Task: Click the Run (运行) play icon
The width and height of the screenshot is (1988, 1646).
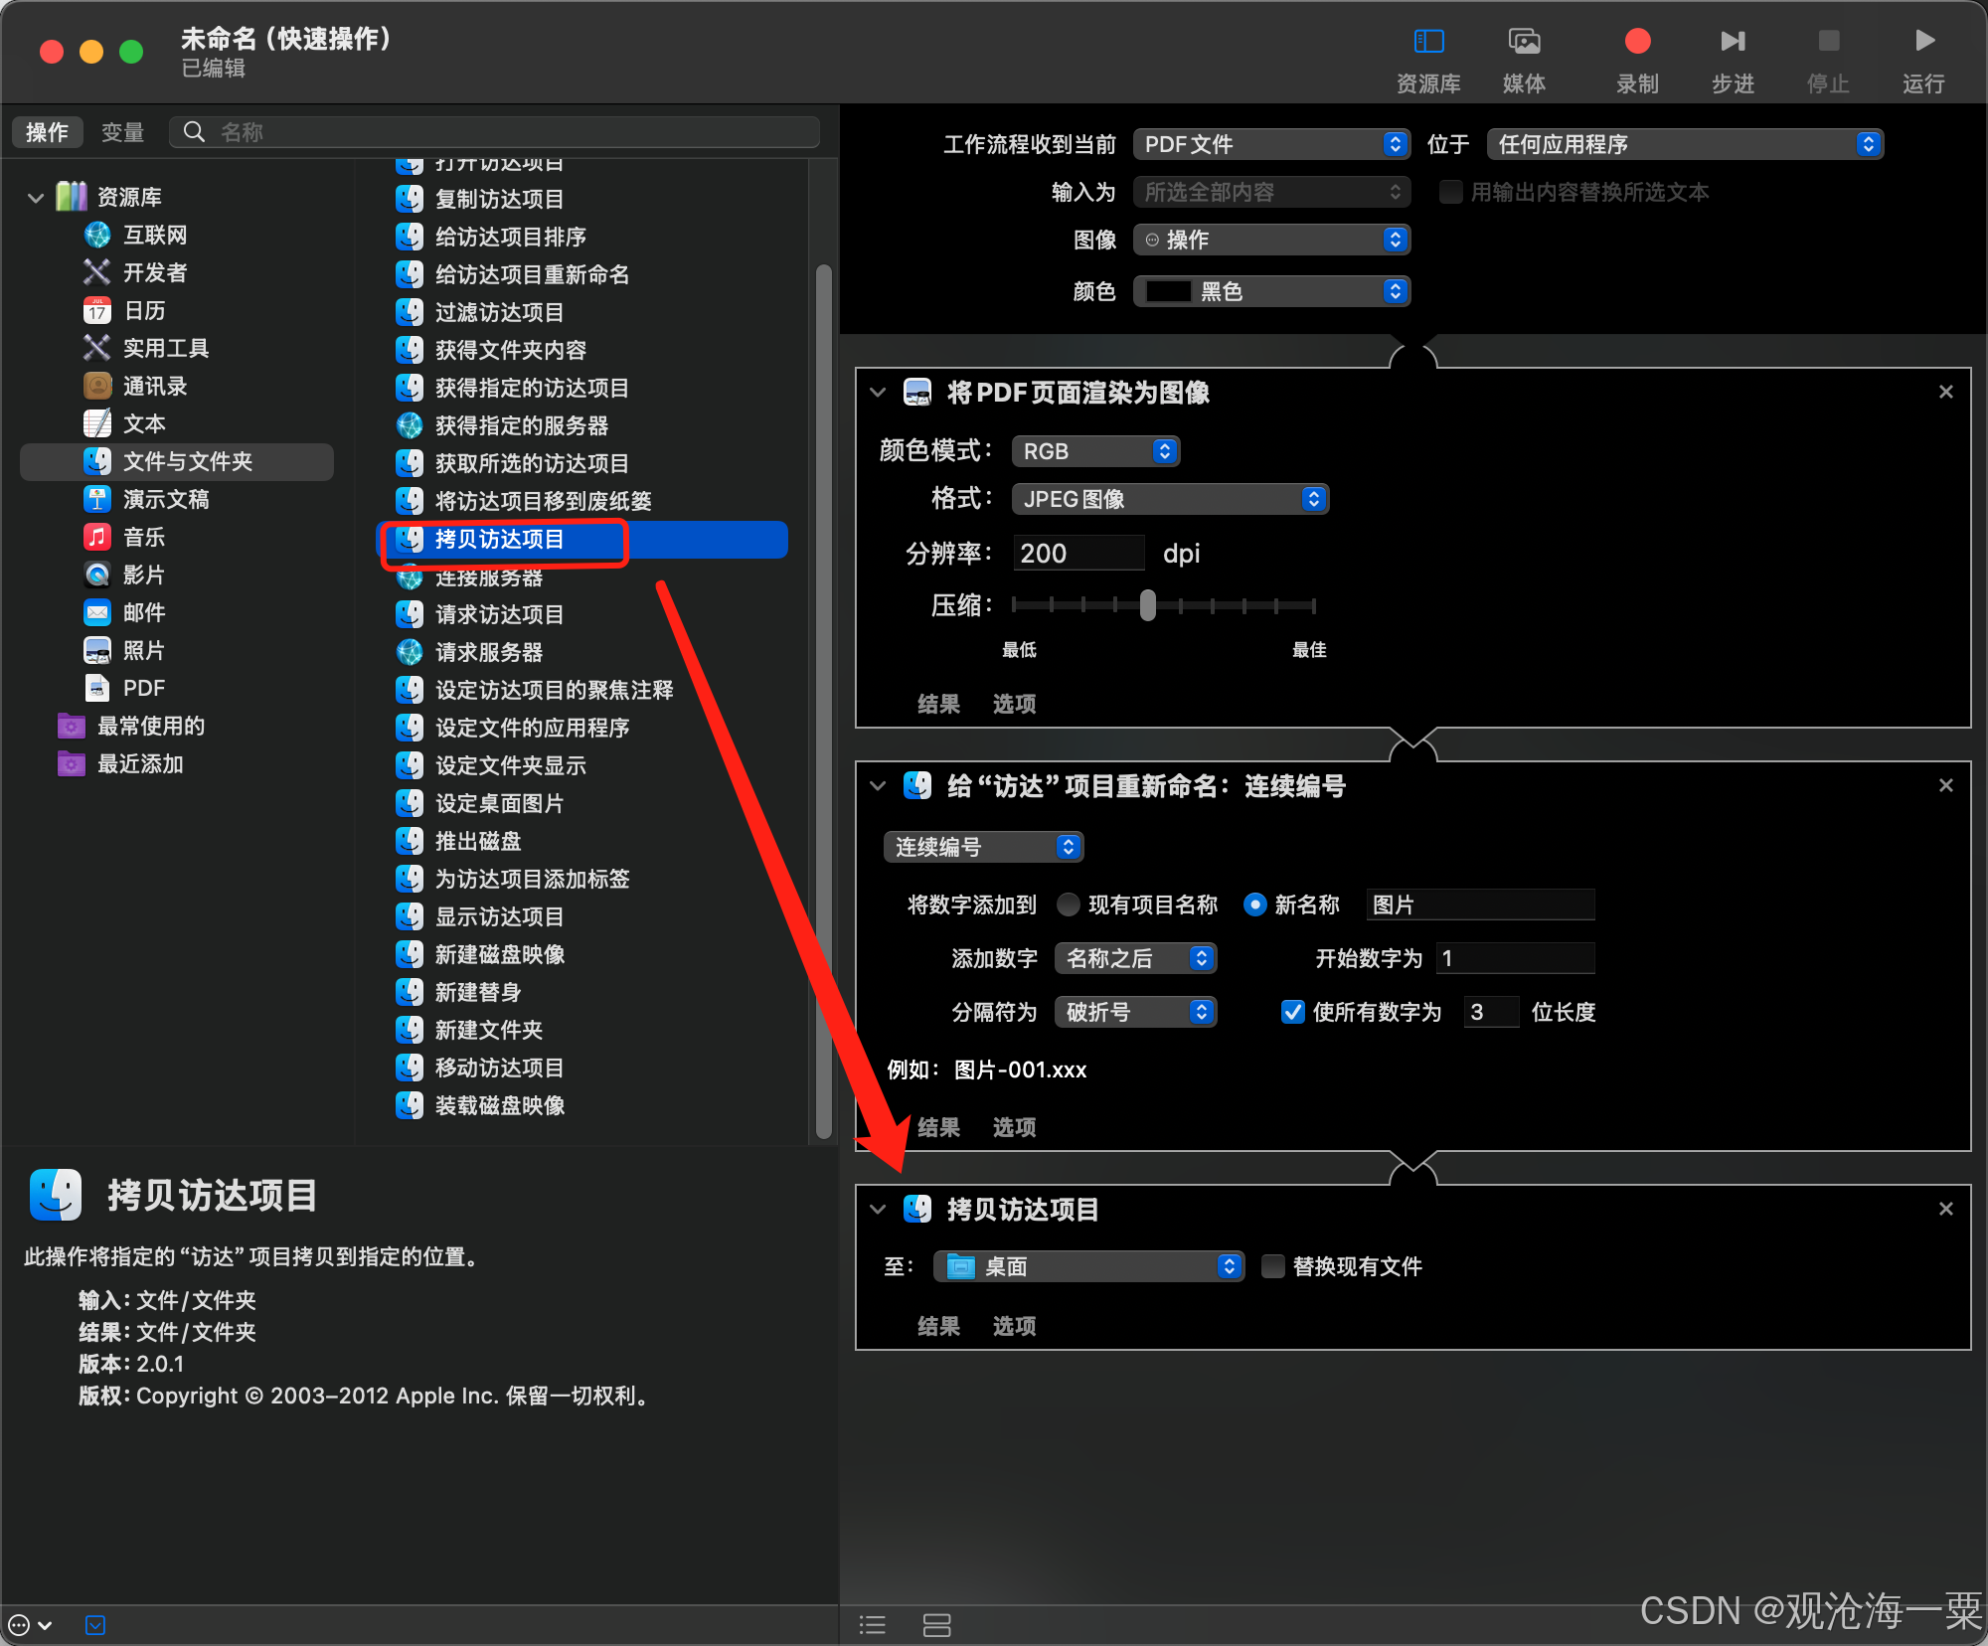Action: (1924, 42)
